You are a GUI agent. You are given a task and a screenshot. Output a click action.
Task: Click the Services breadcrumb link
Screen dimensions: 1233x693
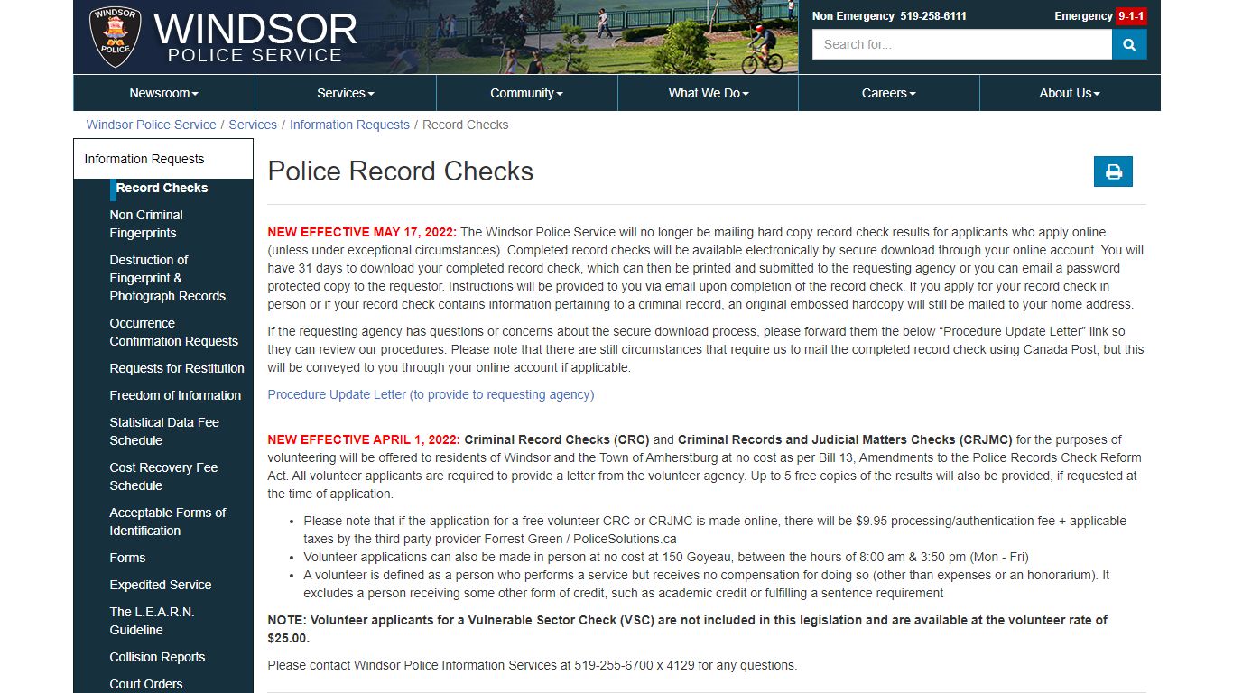(x=253, y=125)
